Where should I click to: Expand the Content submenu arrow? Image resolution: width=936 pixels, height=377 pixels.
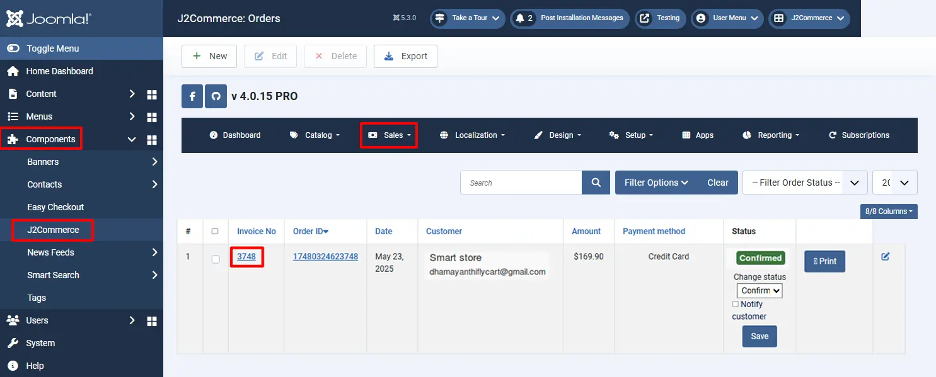[132, 94]
